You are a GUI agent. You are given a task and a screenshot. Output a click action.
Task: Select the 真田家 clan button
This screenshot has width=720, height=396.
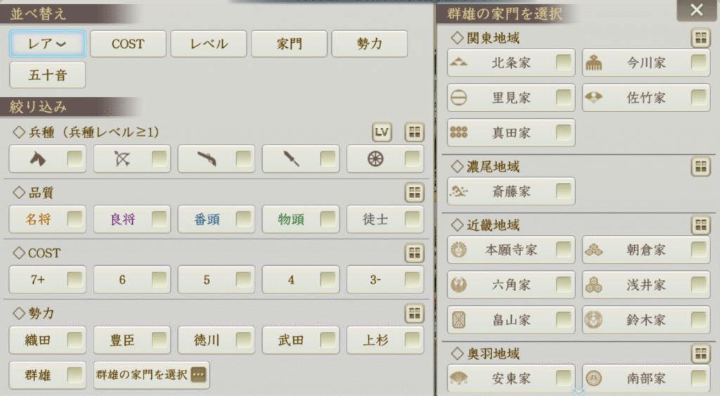(x=511, y=133)
